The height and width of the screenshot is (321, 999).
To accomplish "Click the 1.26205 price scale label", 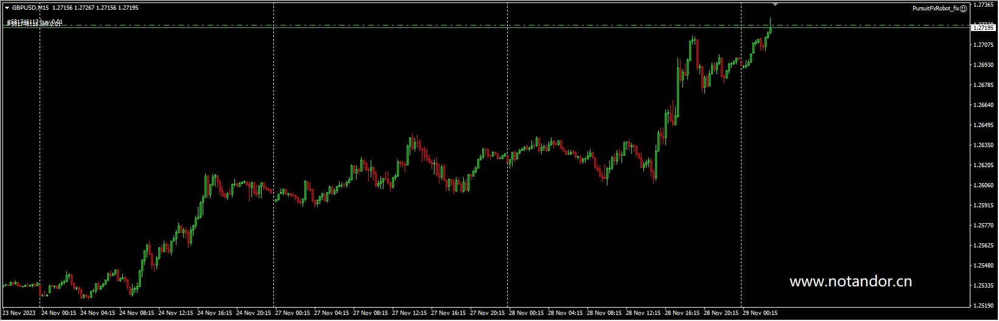I will coord(984,165).
